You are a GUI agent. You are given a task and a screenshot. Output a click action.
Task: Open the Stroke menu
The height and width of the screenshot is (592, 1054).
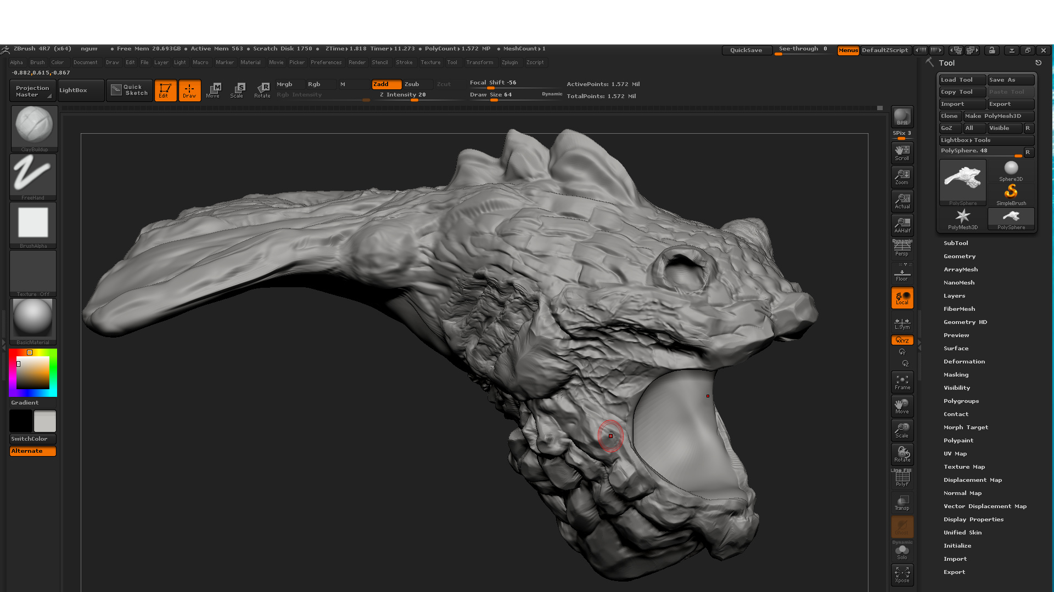point(404,62)
